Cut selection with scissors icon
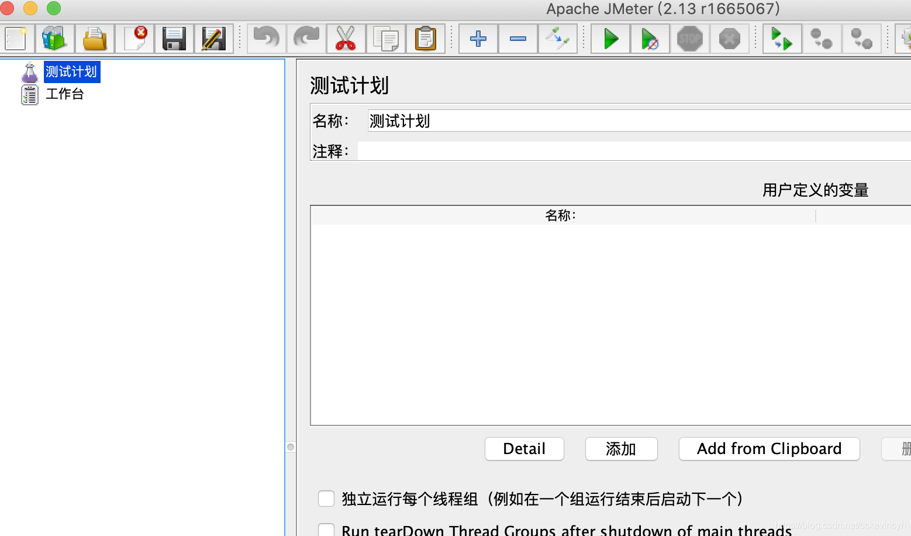Image resolution: width=911 pixels, height=536 pixels. [x=346, y=39]
